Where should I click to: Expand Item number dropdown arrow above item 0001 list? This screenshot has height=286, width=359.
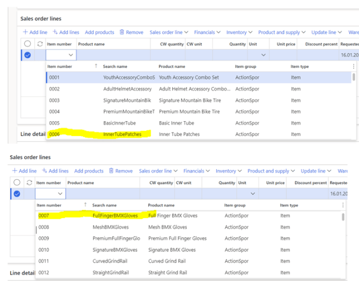click(71, 55)
